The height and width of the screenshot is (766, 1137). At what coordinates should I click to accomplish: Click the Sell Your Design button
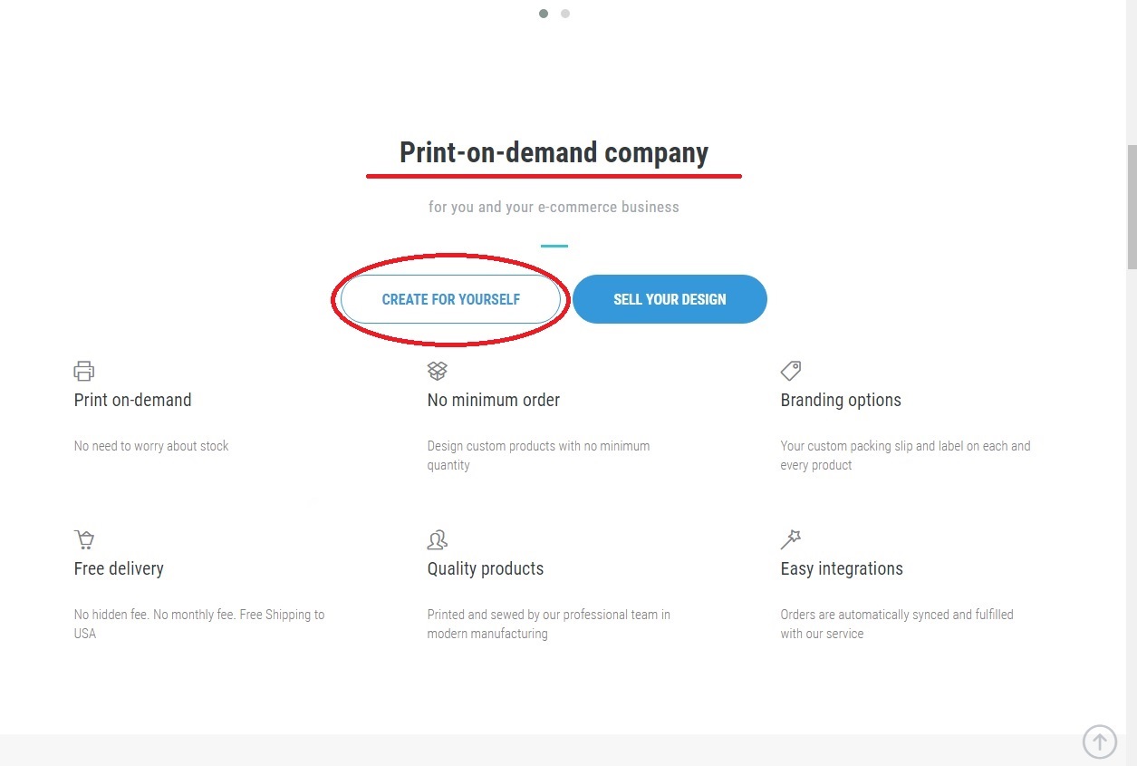click(x=670, y=299)
